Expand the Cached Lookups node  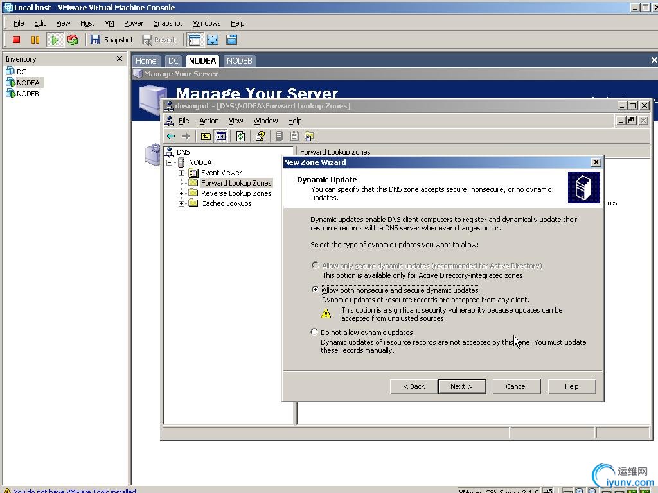pyautogui.click(x=181, y=203)
